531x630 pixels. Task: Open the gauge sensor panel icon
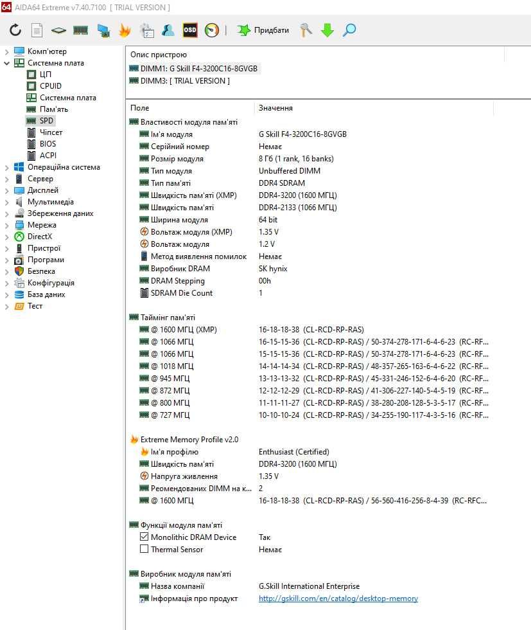click(x=211, y=30)
